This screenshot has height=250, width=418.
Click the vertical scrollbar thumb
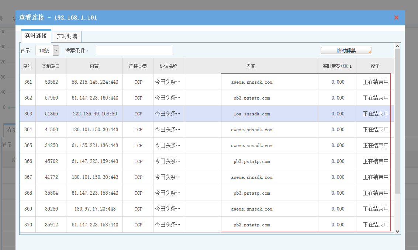(397, 122)
